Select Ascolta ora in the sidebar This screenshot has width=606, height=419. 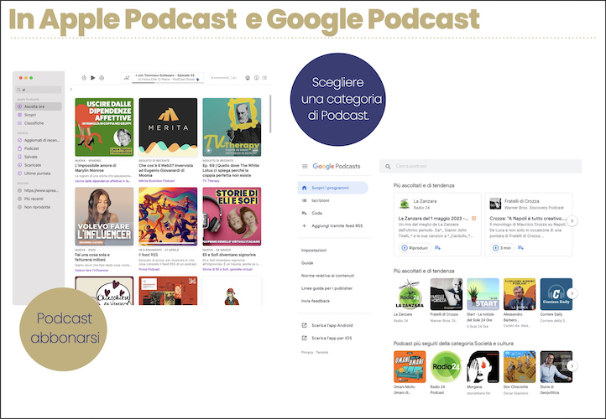tap(39, 106)
